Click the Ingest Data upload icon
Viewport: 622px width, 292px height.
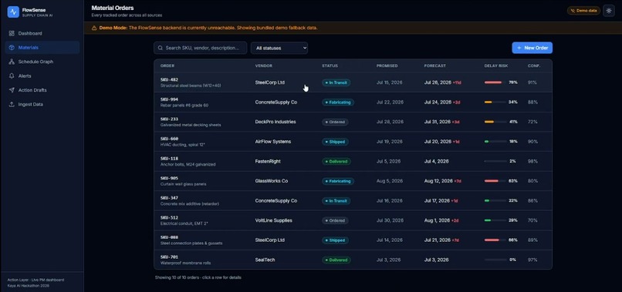coord(12,104)
